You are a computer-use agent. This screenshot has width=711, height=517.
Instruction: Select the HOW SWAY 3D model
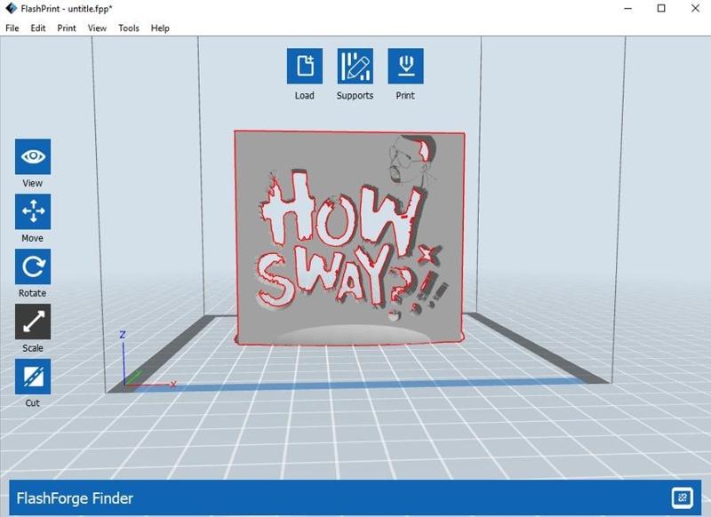click(349, 238)
